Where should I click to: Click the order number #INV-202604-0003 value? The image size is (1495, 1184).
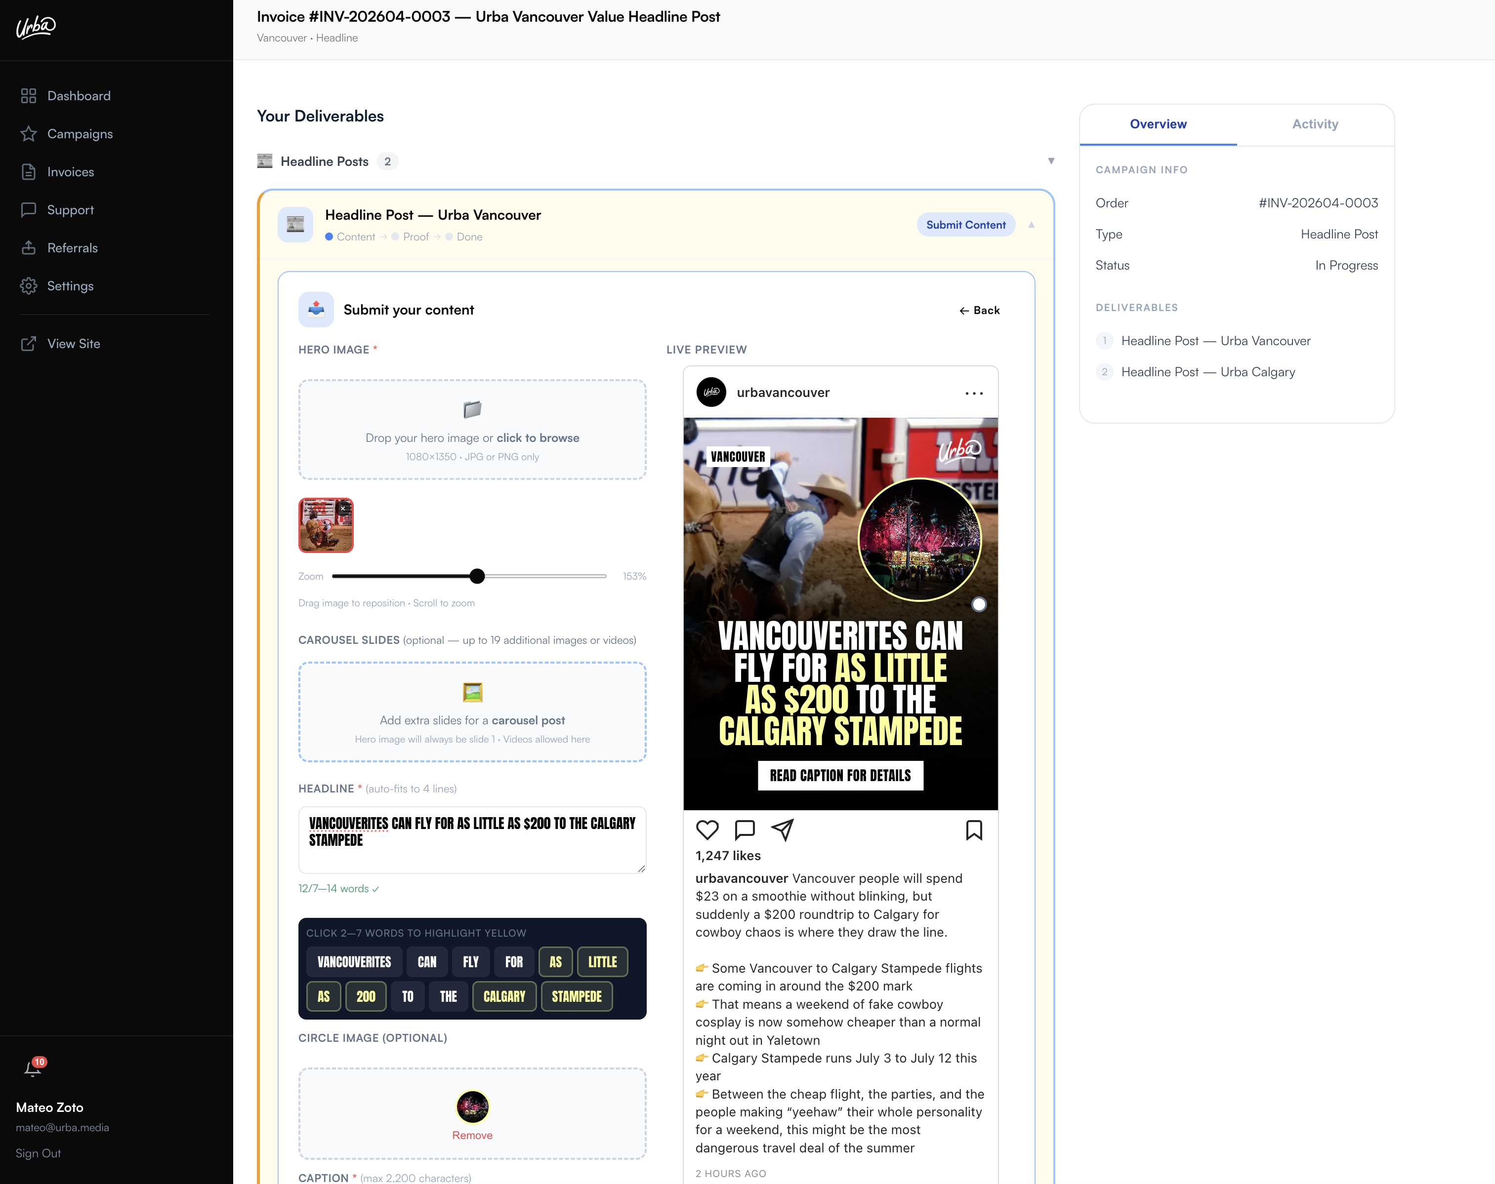tap(1318, 203)
